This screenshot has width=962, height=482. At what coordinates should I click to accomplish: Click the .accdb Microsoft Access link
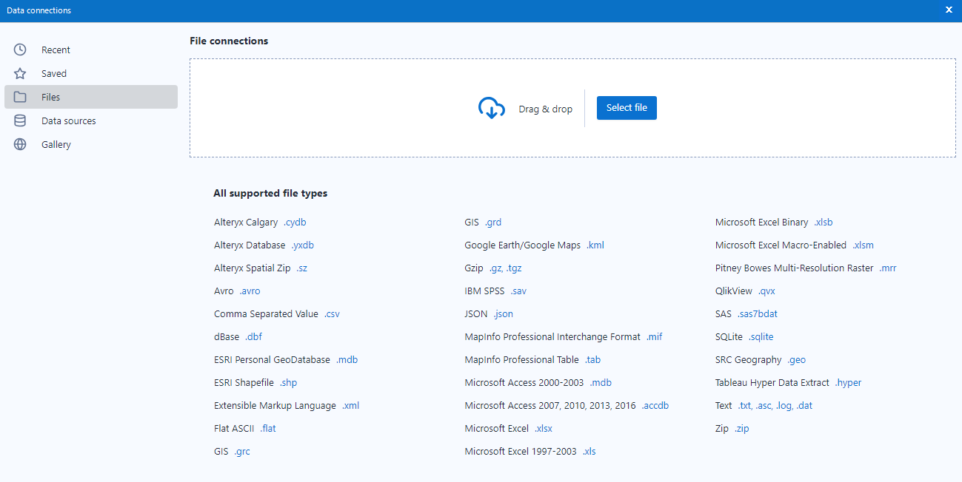(x=655, y=405)
